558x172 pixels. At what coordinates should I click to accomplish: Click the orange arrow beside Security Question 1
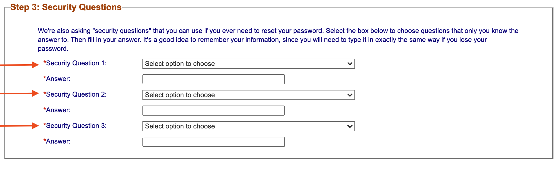tap(34, 65)
